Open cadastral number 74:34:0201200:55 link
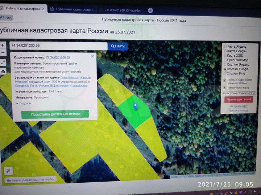This screenshot has height=195, width=261. click(x=58, y=57)
